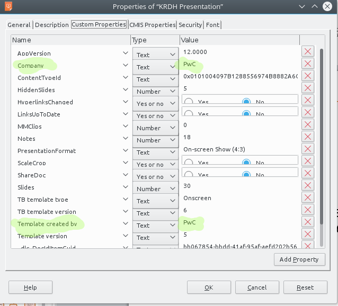Screen dimensions: 338x306
Task: Click the Value column header
Action: pos(239,40)
